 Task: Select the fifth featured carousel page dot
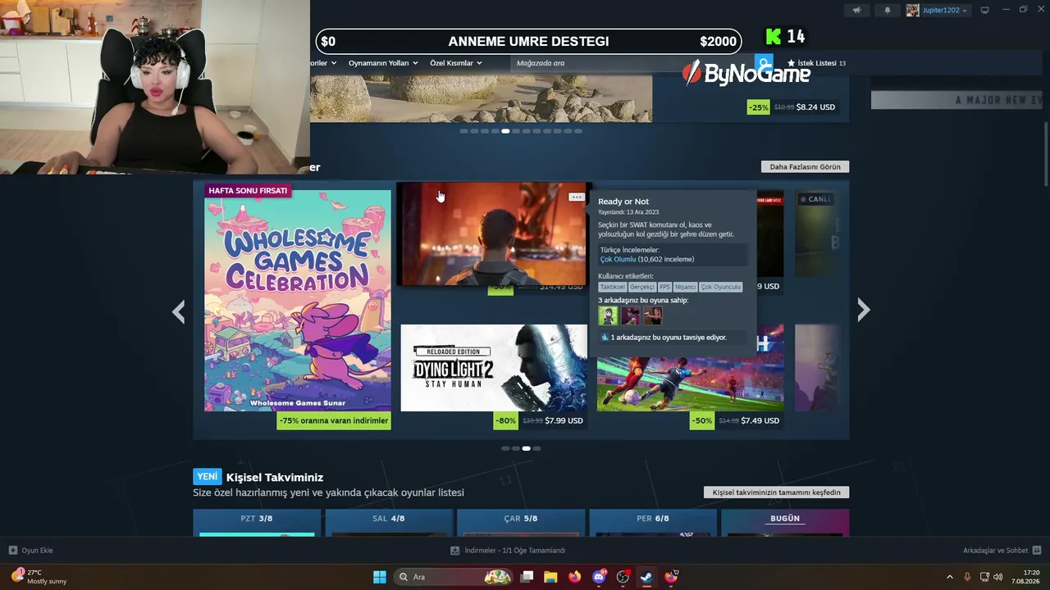click(505, 131)
